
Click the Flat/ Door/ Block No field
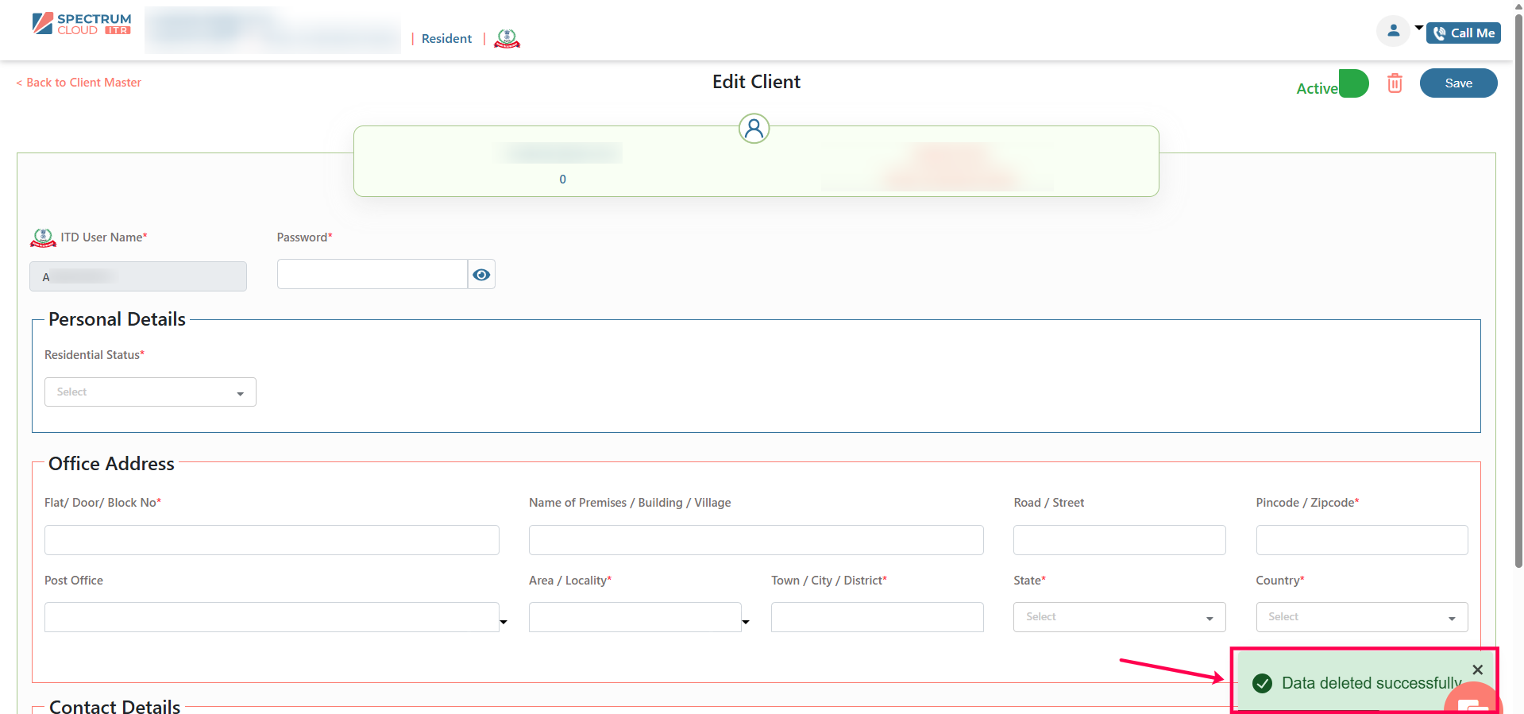pyautogui.click(x=272, y=540)
